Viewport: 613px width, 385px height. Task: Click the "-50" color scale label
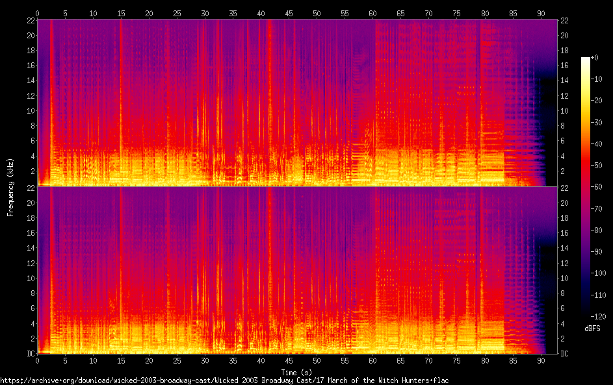597,166
